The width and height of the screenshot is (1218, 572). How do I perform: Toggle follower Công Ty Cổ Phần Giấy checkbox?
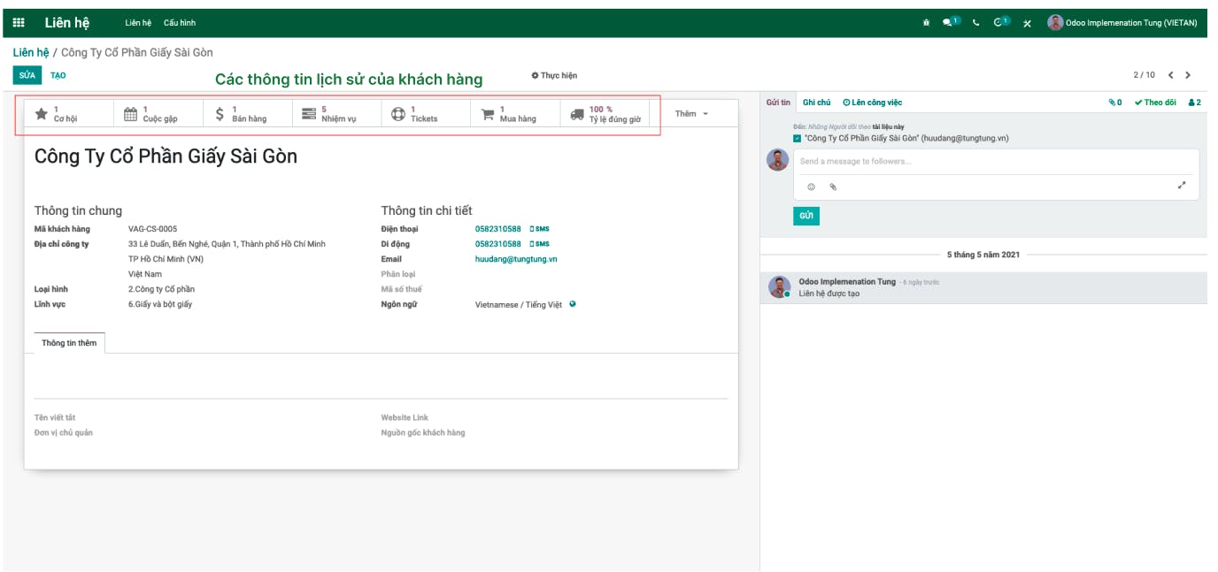tap(798, 139)
